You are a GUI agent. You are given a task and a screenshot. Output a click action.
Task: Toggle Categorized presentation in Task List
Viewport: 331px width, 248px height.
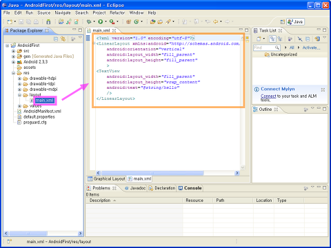272,39
